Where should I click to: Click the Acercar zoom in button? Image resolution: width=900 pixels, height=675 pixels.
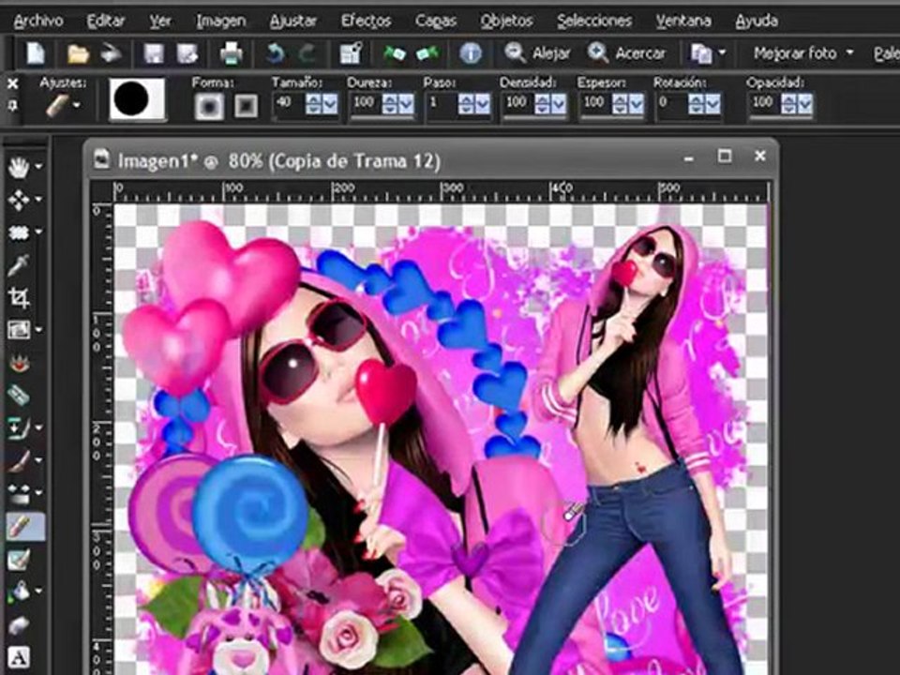(x=626, y=53)
